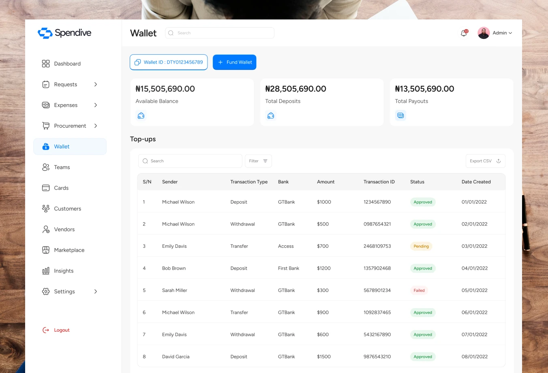Click magnifier icon in header search
The width and height of the screenshot is (548, 373).
click(x=171, y=33)
